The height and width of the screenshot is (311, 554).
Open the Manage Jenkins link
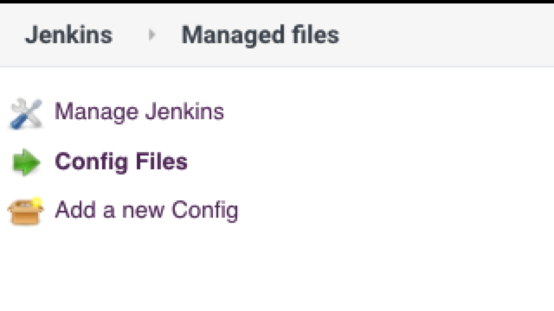[139, 111]
